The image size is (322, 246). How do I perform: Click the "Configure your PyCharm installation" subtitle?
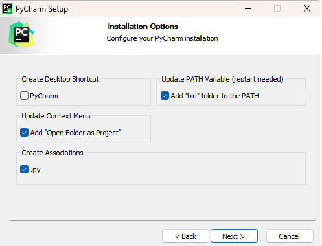162,38
